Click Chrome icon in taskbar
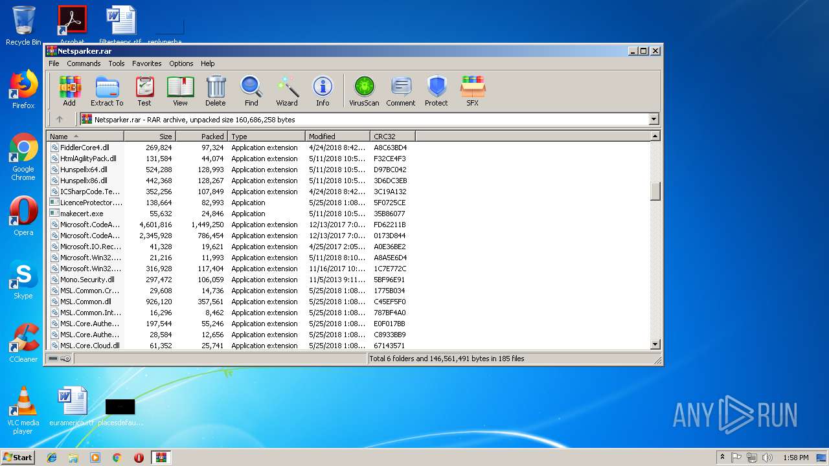 (117, 458)
